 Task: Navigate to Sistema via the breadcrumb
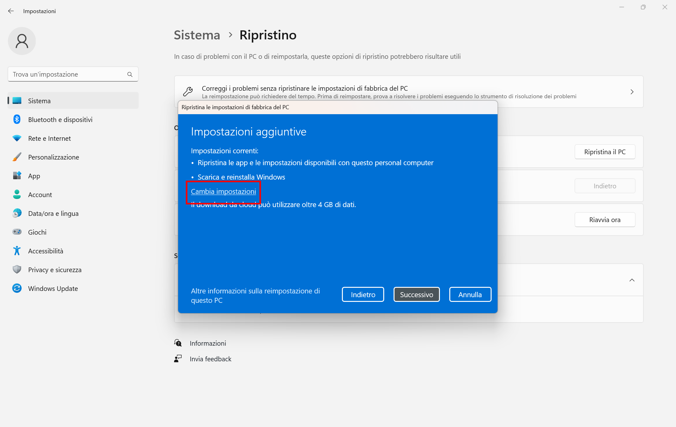[x=197, y=35]
